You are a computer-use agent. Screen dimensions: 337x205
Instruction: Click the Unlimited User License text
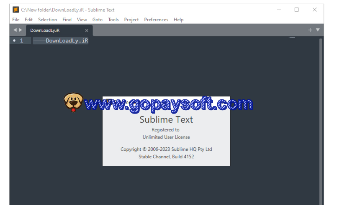(166, 137)
